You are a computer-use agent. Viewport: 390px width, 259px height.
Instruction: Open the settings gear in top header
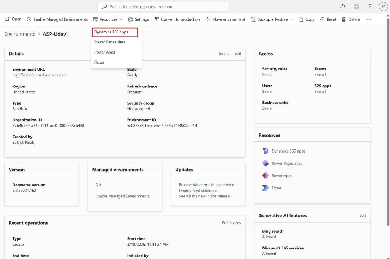coord(356,6)
